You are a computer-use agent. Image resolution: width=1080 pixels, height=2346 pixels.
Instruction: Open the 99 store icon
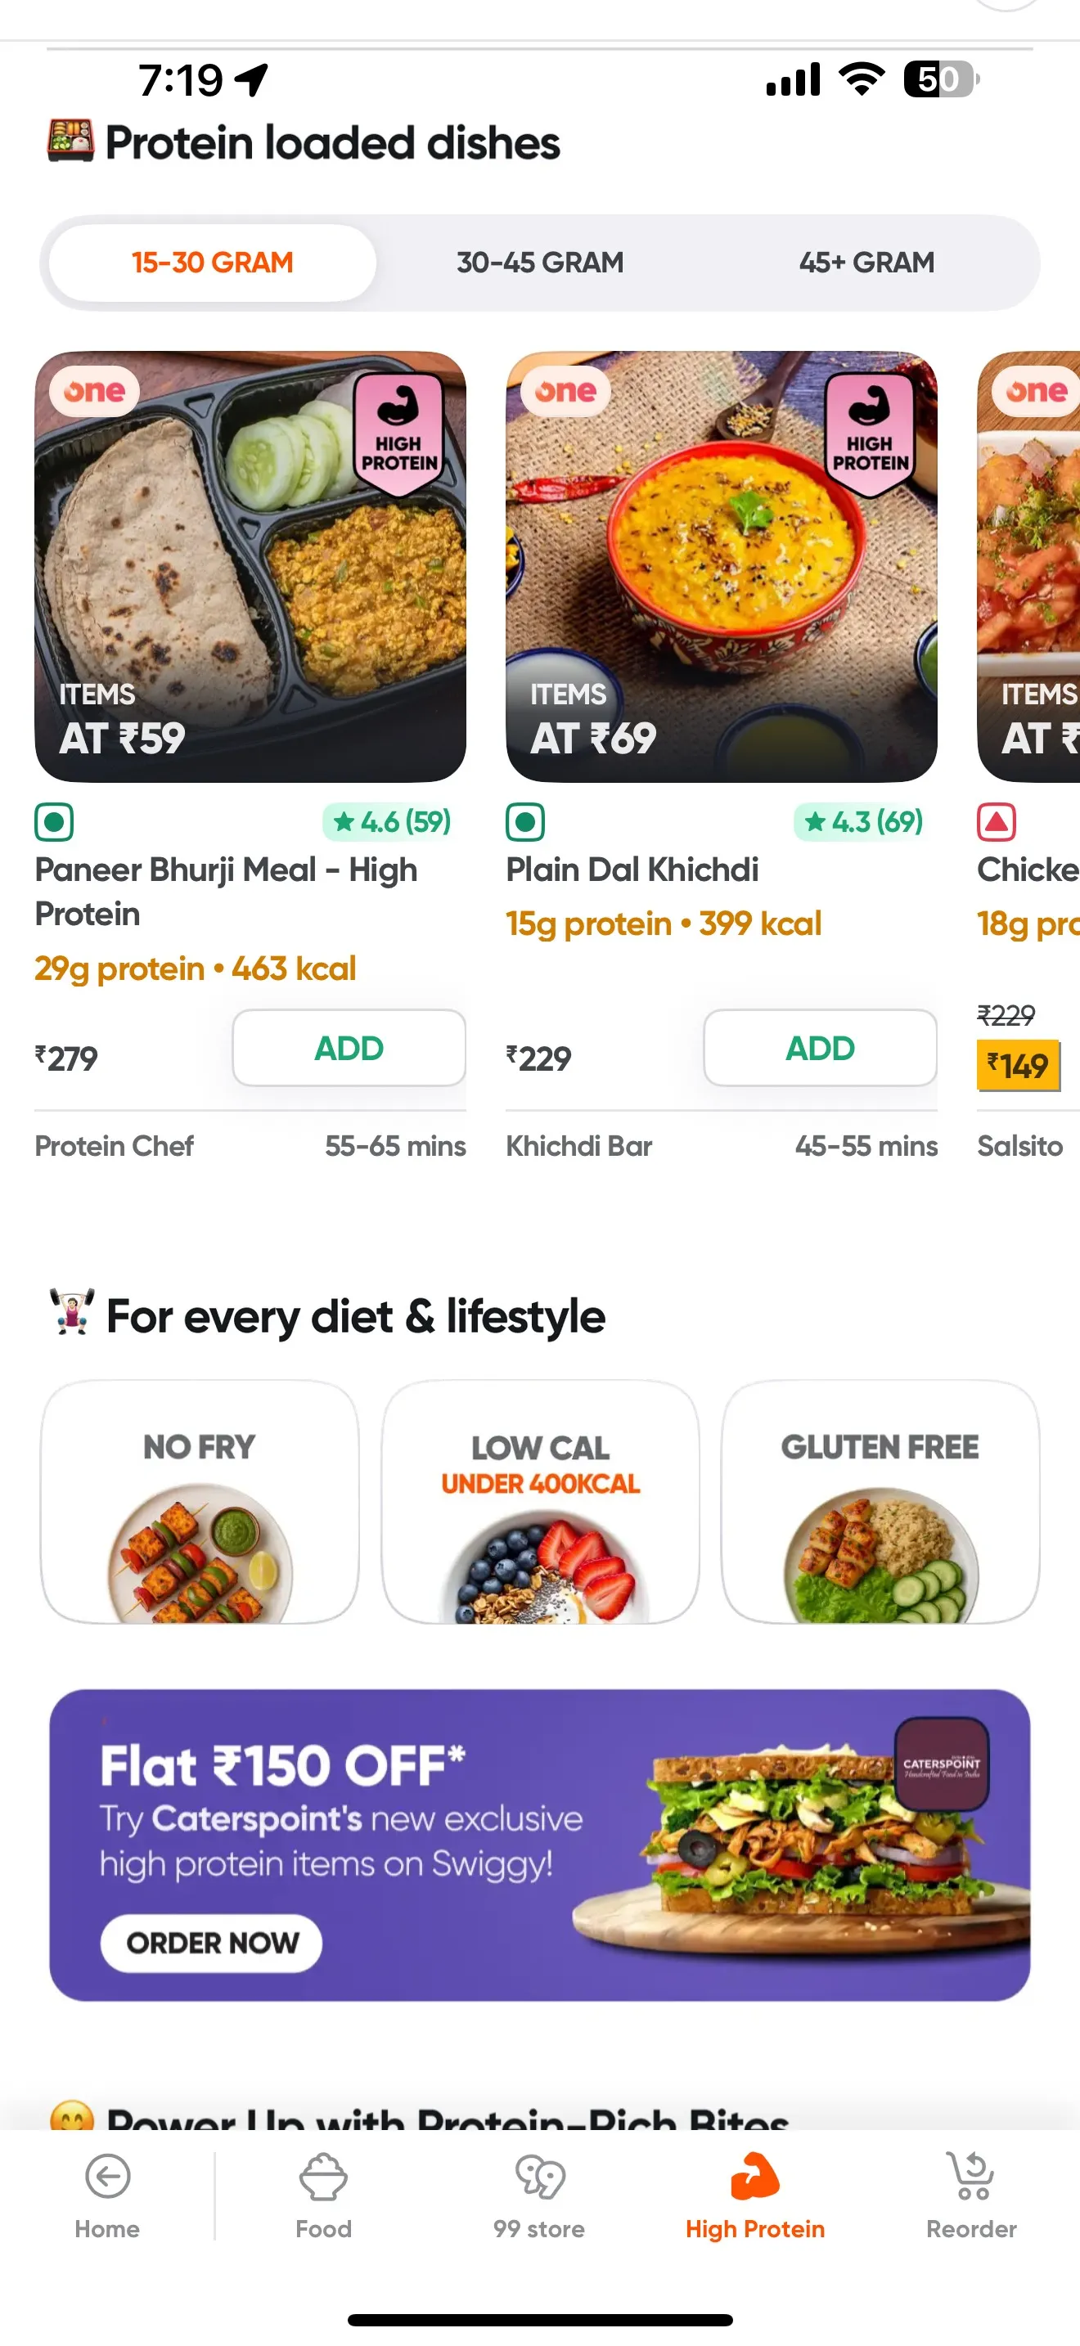click(539, 2177)
